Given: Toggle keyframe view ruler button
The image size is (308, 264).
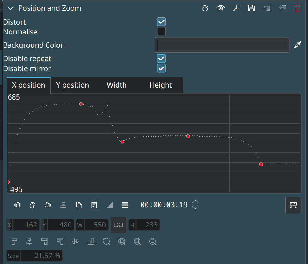Looking at the screenshot, I should click(x=293, y=205).
